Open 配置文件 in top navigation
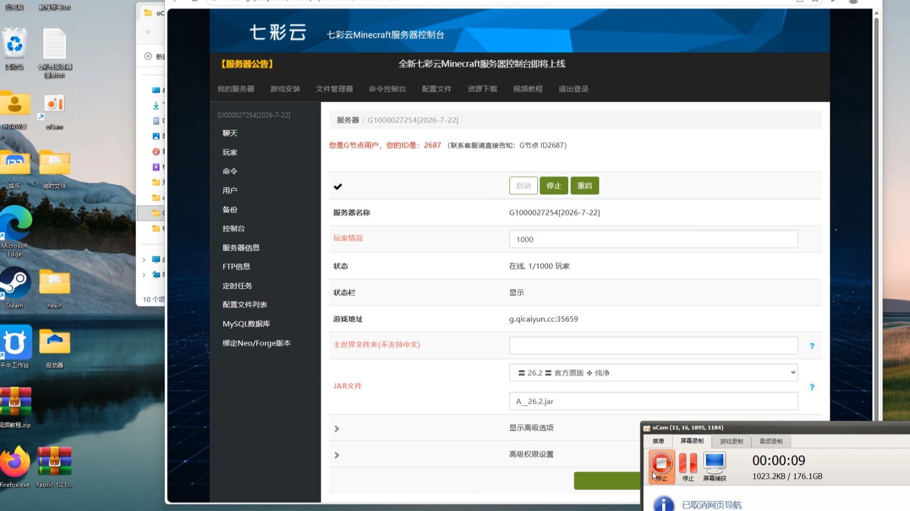This screenshot has height=511, width=910. click(x=437, y=89)
